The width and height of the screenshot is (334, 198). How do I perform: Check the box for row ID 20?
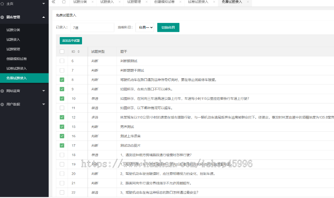(62, 174)
